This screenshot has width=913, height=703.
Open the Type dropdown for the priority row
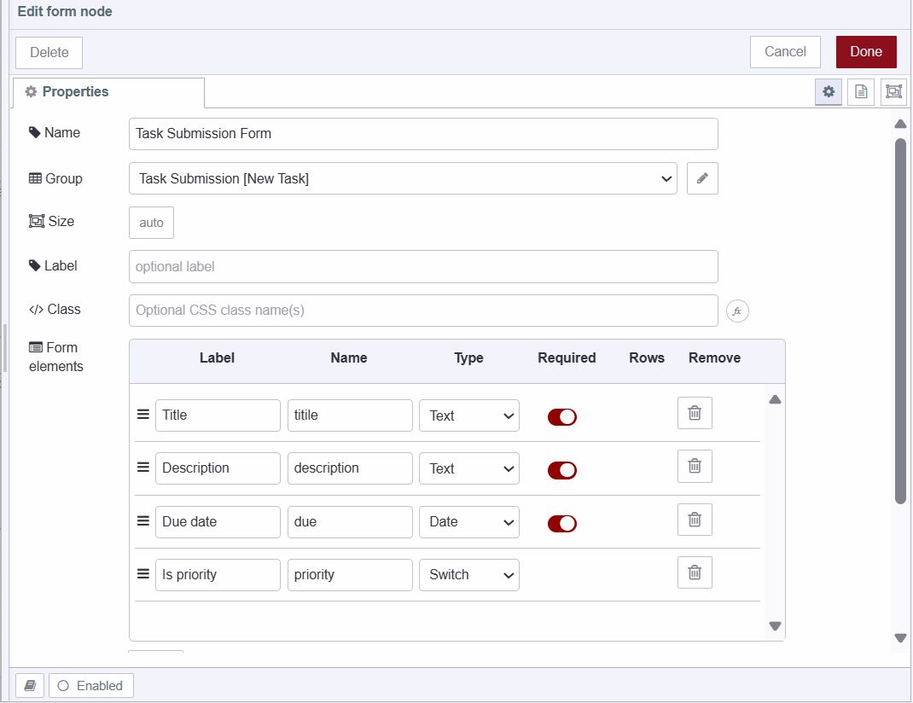(x=468, y=574)
